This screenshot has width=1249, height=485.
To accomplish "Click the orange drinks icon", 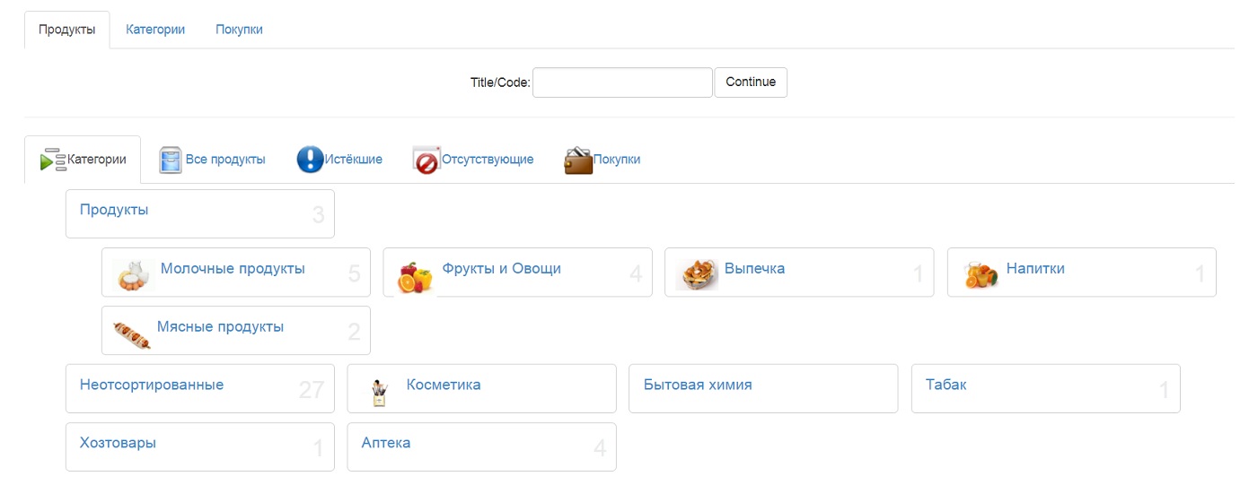I will pos(981,273).
